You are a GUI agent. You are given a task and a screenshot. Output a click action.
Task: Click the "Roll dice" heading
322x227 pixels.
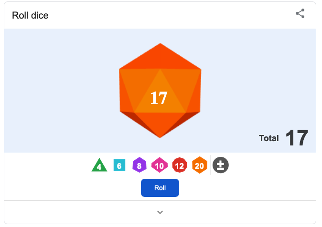30,15
